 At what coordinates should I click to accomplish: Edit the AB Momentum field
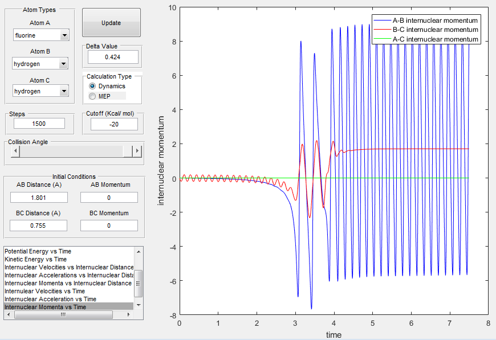pos(109,198)
